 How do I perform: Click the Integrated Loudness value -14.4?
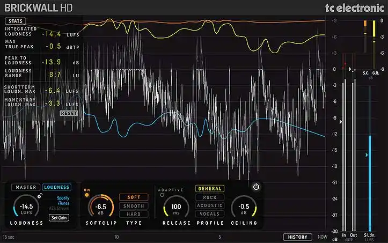tap(52, 34)
